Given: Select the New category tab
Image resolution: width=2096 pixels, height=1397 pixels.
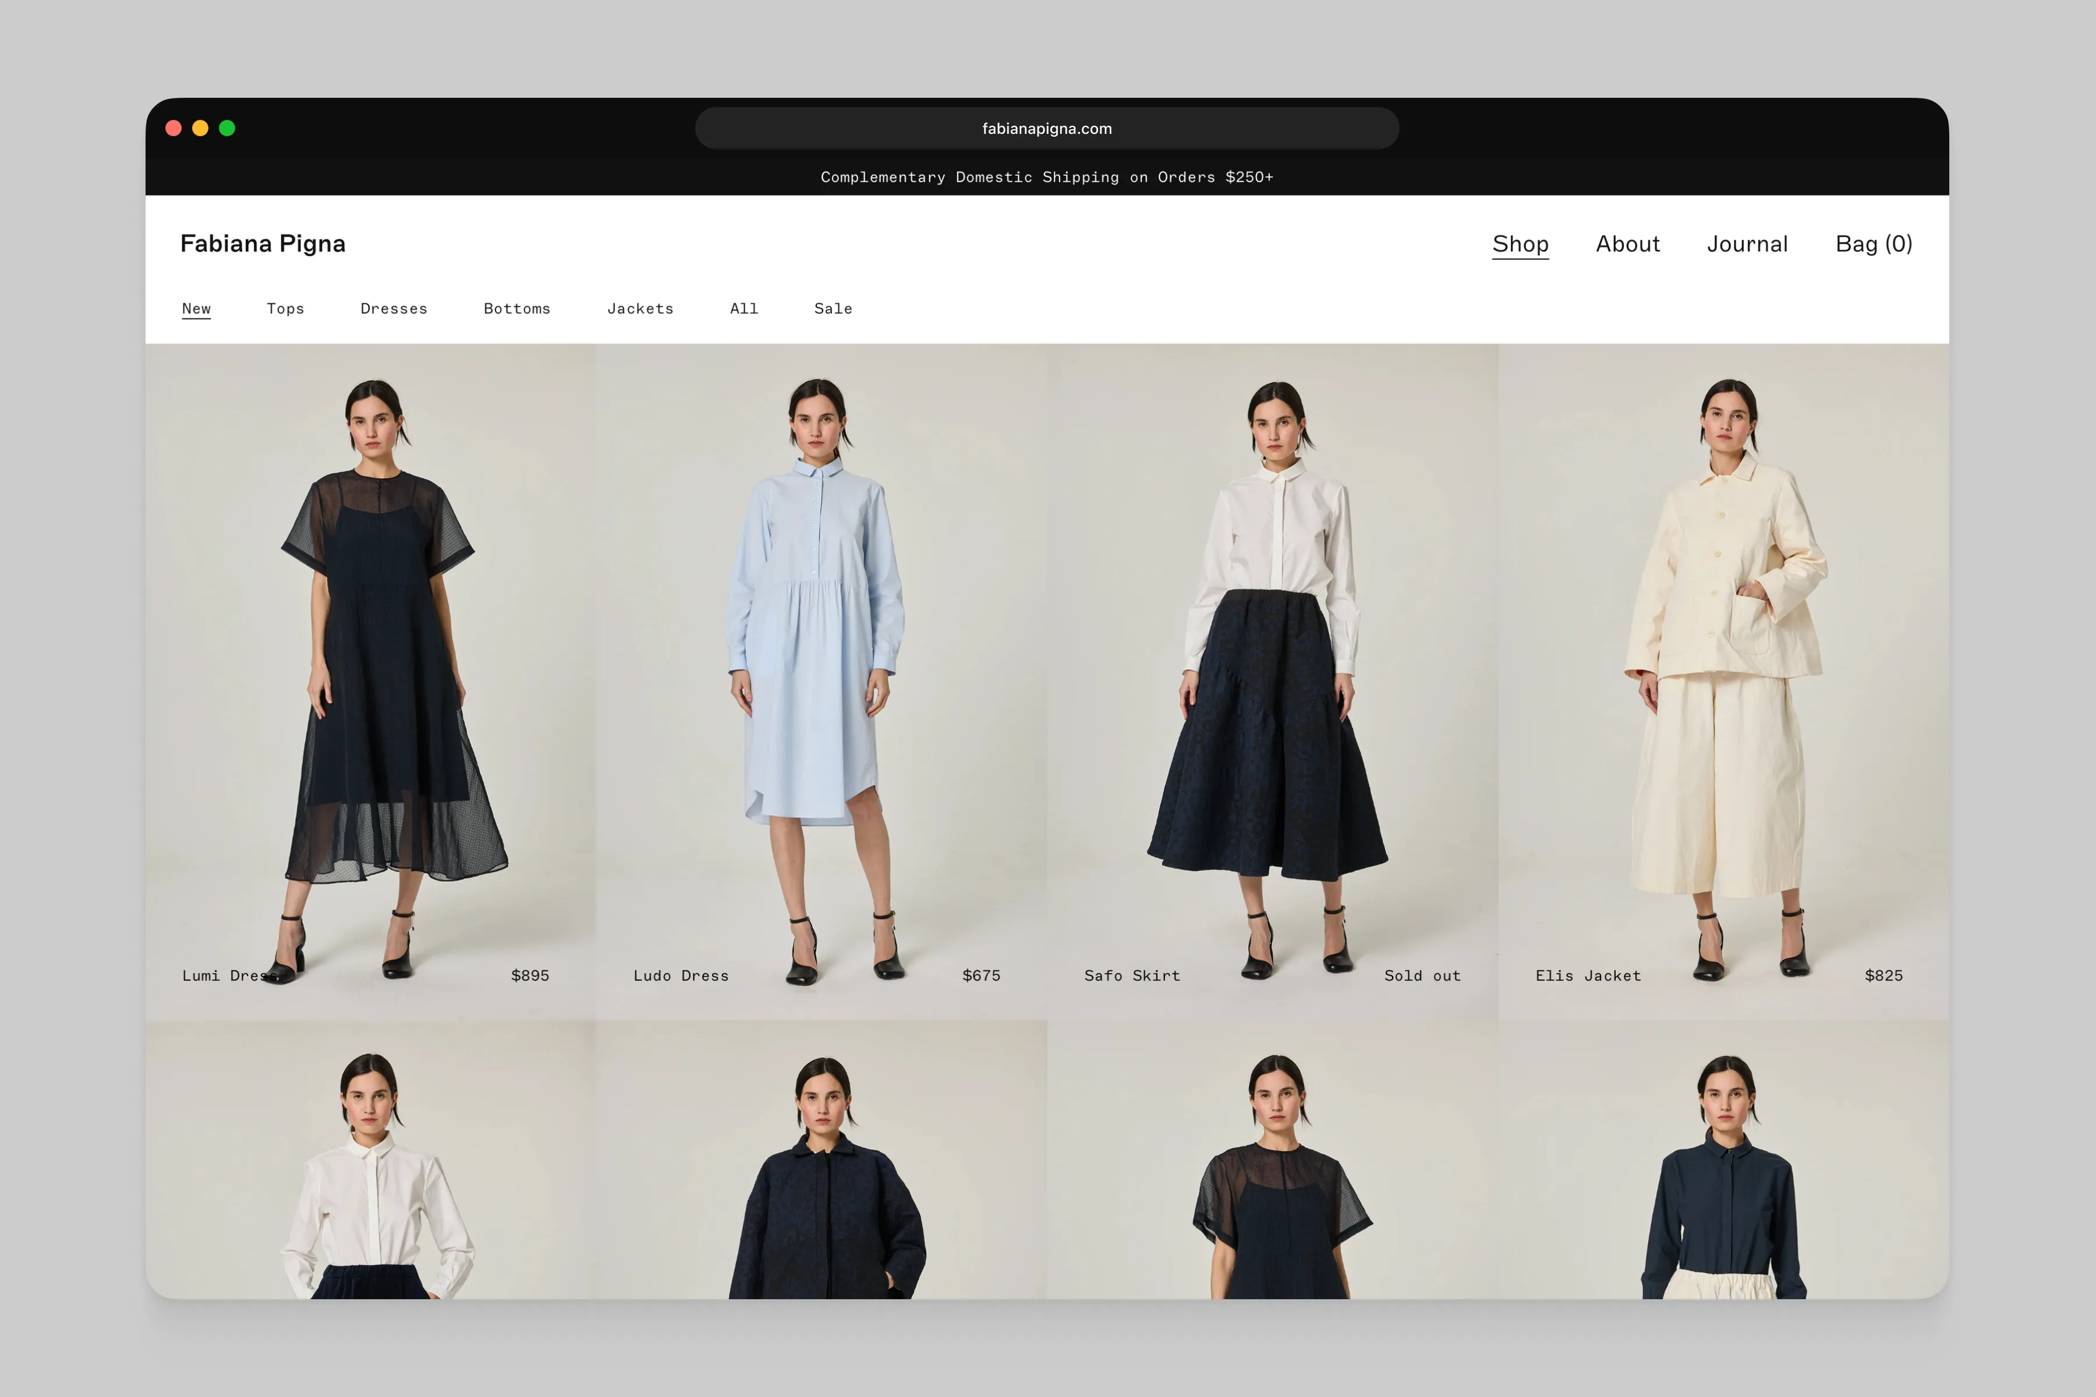Looking at the screenshot, I should pyautogui.click(x=196, y=309).
